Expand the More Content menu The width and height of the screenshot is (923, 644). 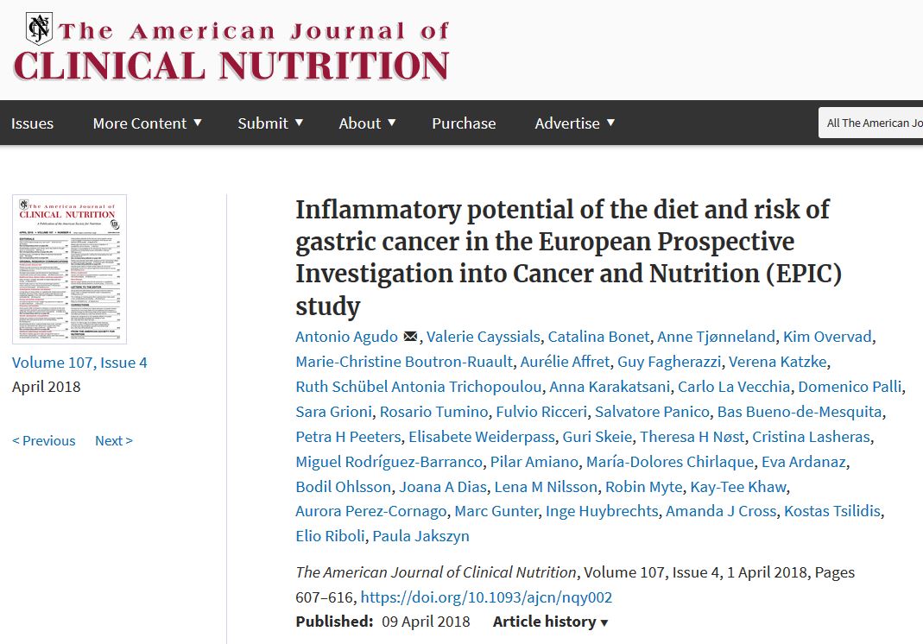[x=147, y=123]
